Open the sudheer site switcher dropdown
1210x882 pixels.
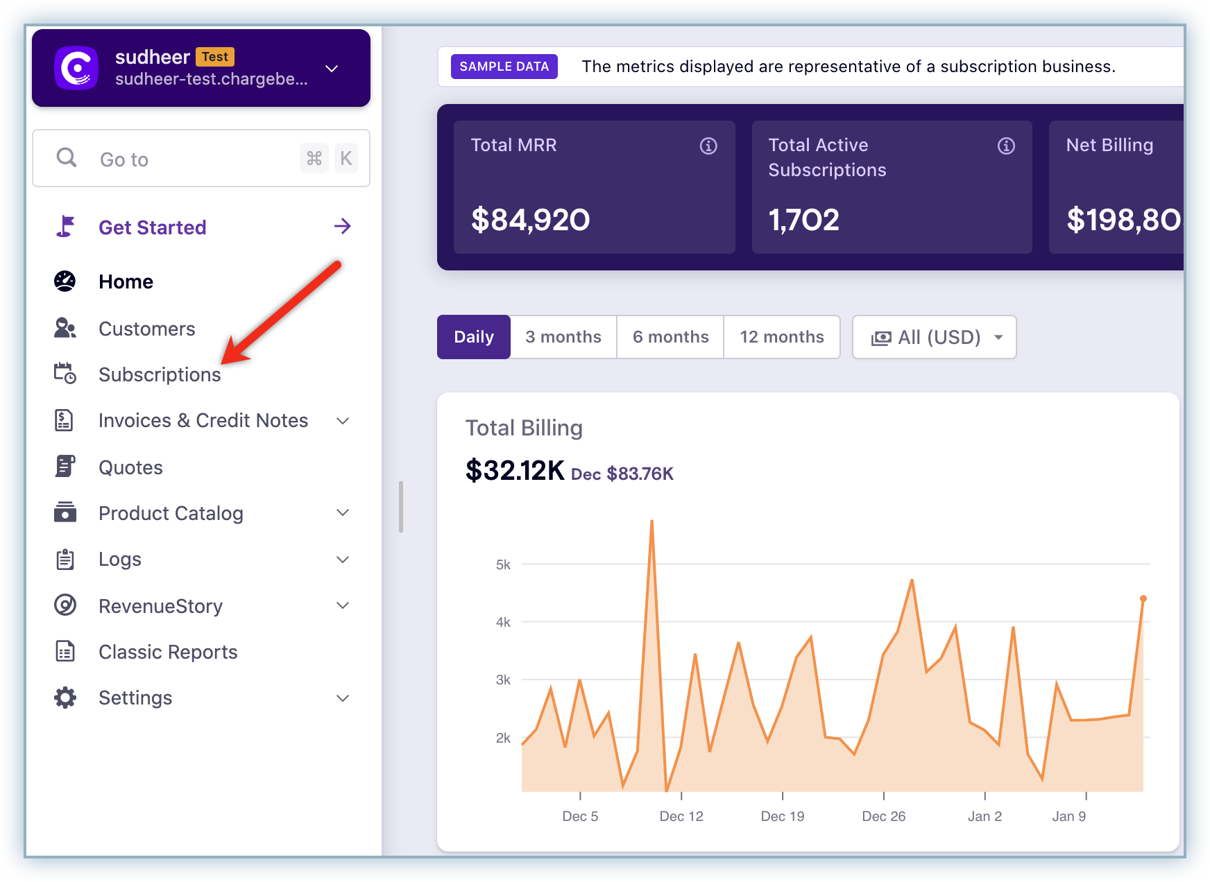[332, 69]
